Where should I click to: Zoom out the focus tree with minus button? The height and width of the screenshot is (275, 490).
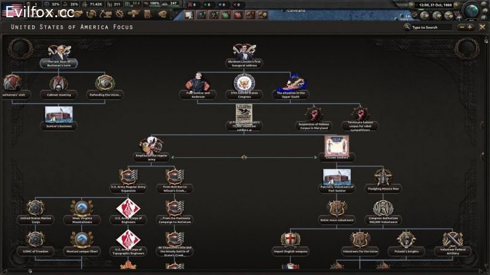click(x=460, y=27)
